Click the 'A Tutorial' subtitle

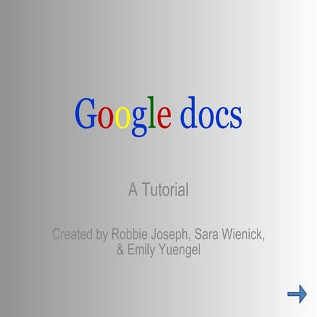point(158,190)
